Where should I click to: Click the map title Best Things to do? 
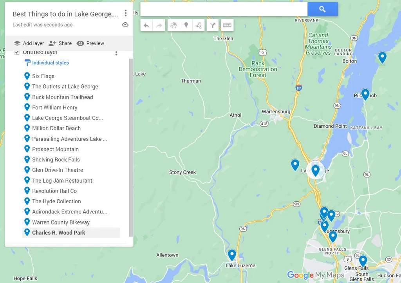65,14
